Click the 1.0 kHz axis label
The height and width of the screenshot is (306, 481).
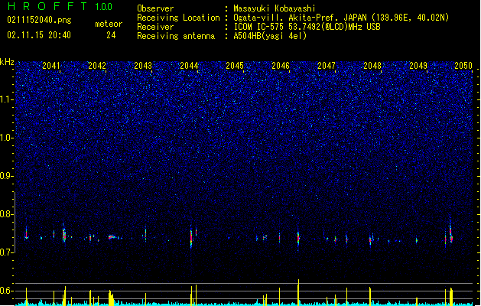point(7,138)
